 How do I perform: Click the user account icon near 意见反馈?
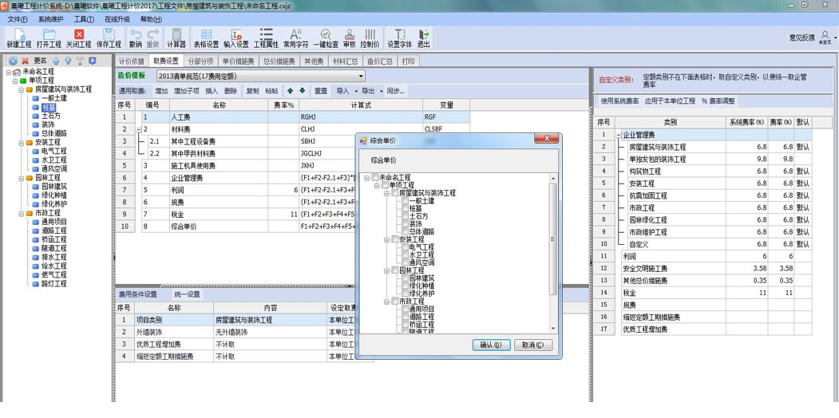tap(825, 37)
